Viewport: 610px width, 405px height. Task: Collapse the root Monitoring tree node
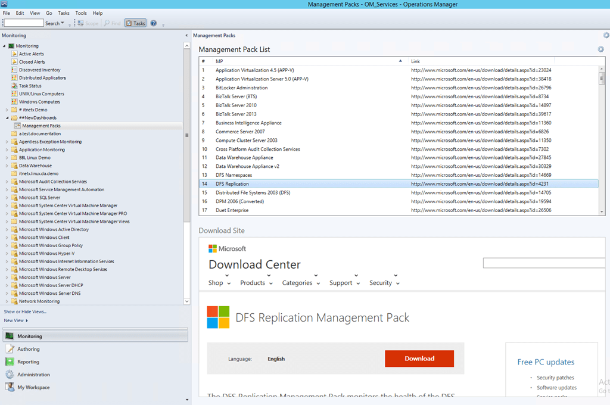click(x=4, y=46)
